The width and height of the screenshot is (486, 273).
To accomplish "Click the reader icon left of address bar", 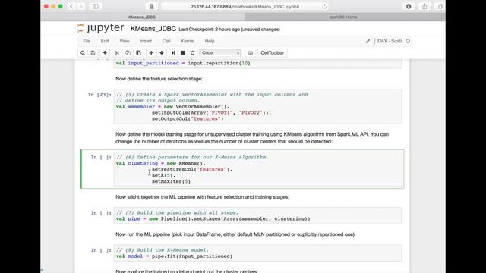I will tap(152, 6).
